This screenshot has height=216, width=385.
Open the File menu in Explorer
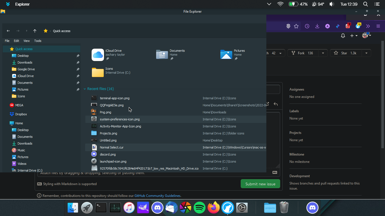pos(7,41)
